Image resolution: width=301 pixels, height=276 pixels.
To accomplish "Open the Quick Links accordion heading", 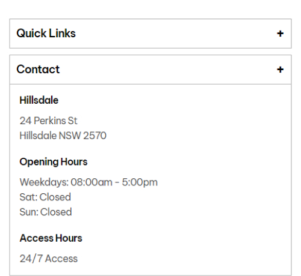I will (x=46, y=34).
